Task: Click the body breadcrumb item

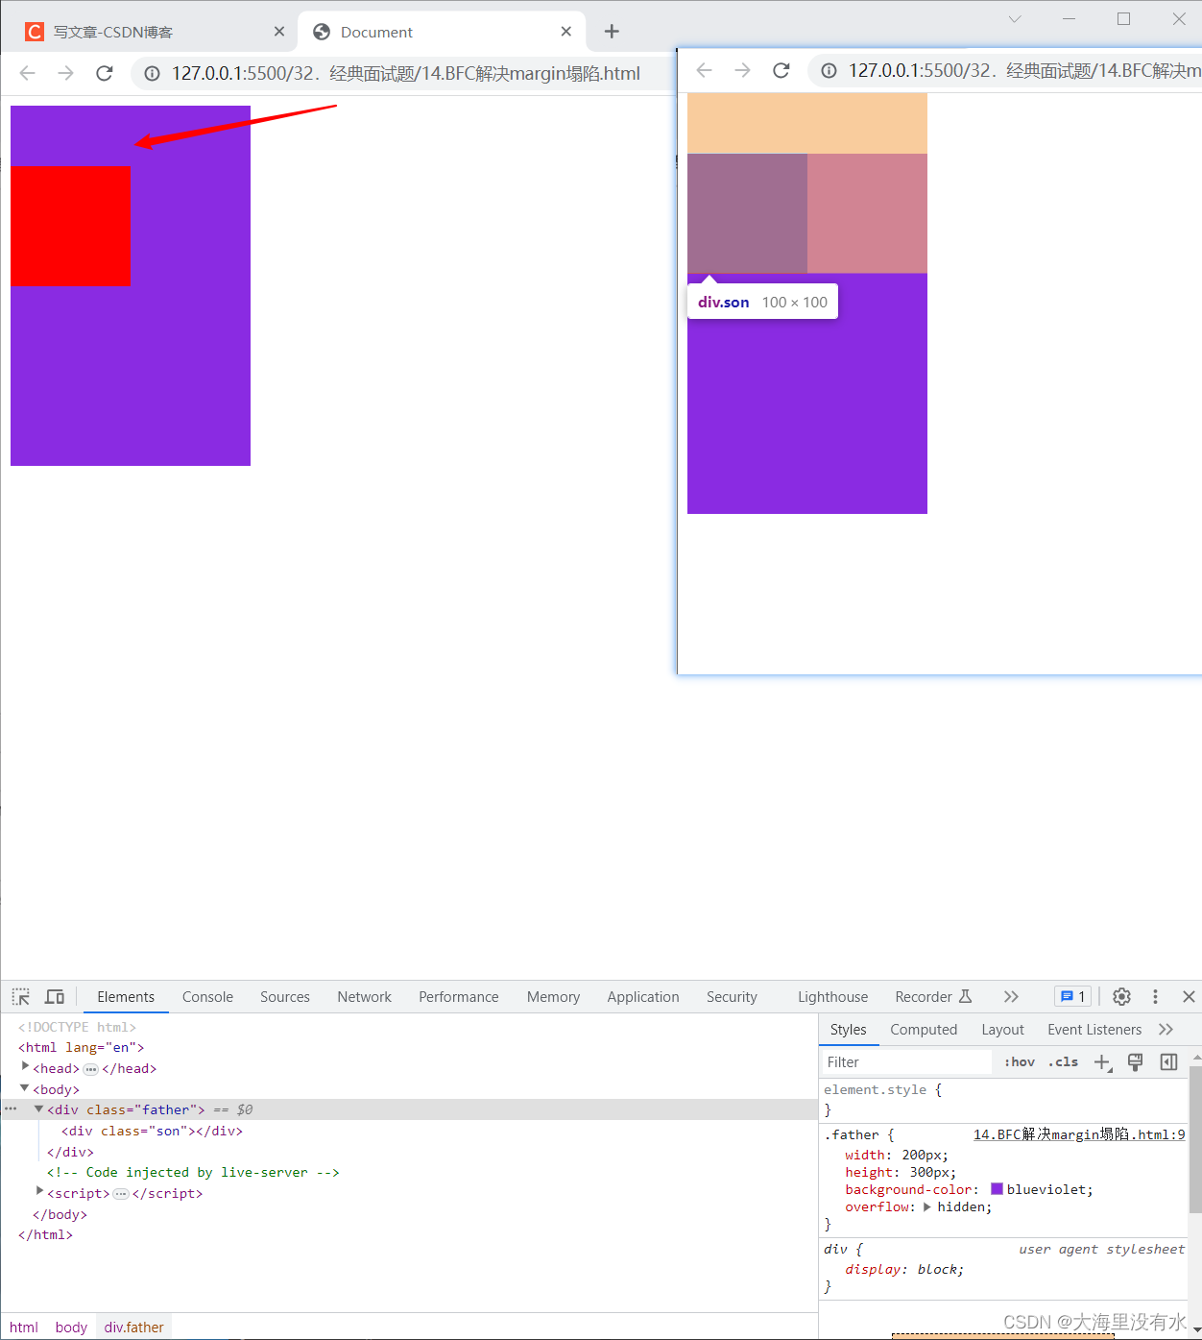Action: pyautogui.click(x=71, y=1328)
